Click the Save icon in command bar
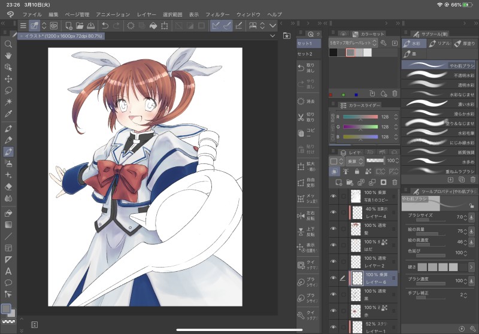The width and height of the screenshot is (479, 334). pos(91,26)
